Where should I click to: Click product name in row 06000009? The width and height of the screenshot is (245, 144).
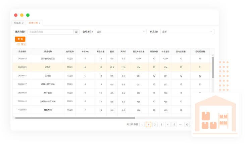[48, 67]
